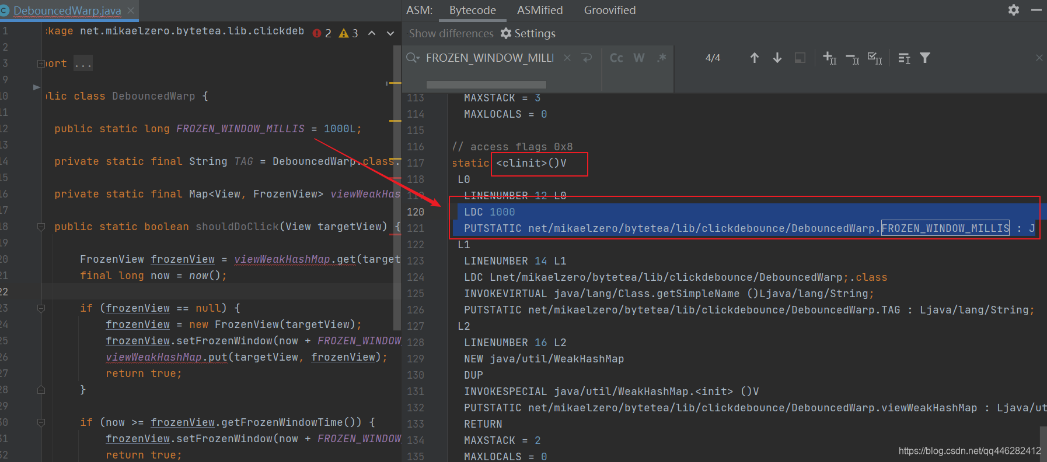
Task: Open search results in Find window
Action: 904,58
